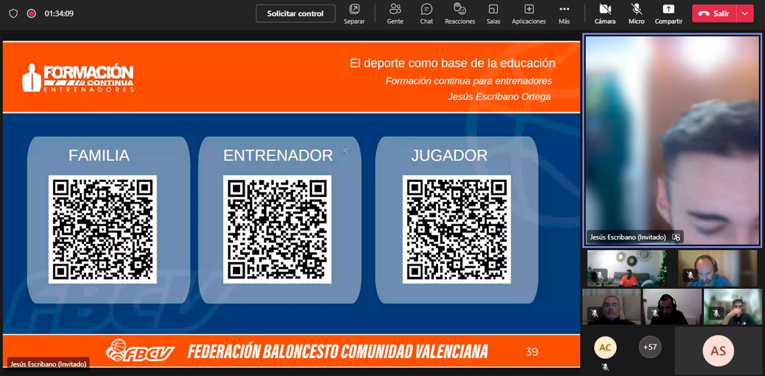Unmute the Micro
Screen dimensions: 765x376
tap(637, 14)
